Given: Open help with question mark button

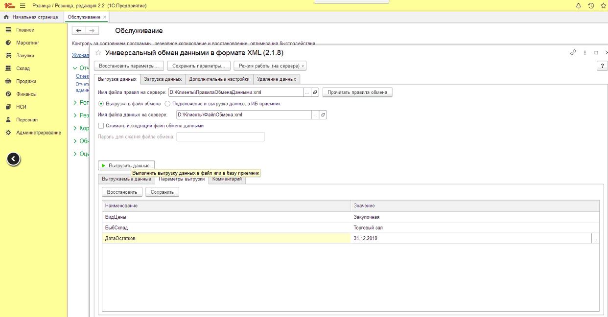Looking at the screenshot, I should (602, 66).
